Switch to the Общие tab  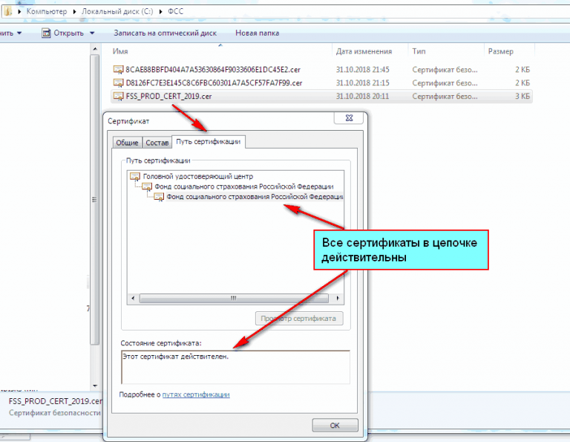click(x=127, y=143)
